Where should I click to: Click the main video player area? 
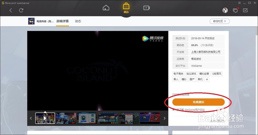click(x=98, y=71)
